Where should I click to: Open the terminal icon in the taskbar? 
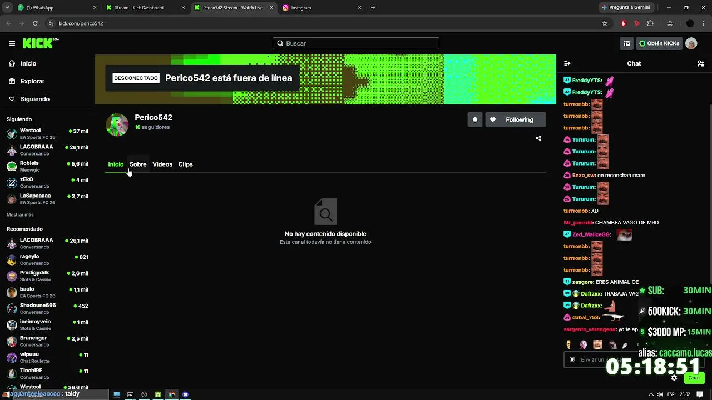130,394
